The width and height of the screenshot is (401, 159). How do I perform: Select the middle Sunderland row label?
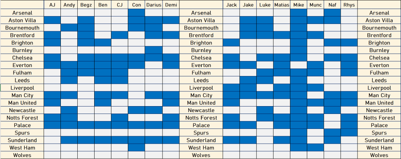click(201, 141)
